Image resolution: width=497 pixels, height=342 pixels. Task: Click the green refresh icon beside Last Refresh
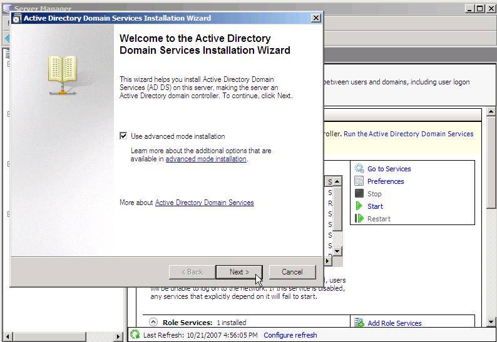(135, 334)
